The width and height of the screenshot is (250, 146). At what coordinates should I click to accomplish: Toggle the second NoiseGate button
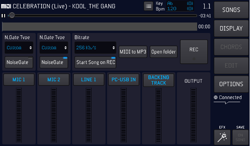pos(54,62)
